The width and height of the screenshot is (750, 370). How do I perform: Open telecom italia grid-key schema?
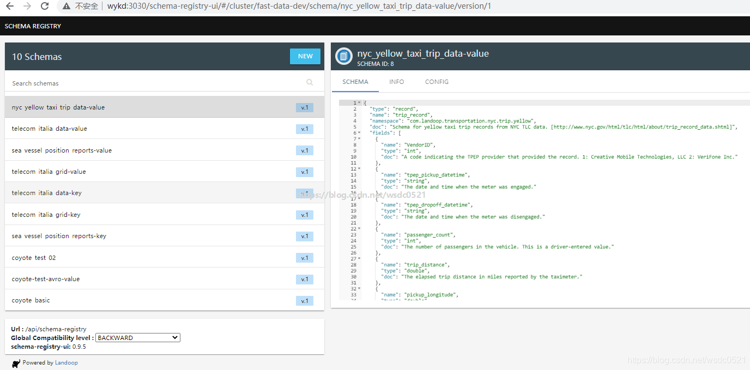tap(165, 215)
